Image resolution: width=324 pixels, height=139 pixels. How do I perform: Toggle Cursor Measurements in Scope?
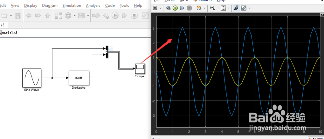point(244,8)
